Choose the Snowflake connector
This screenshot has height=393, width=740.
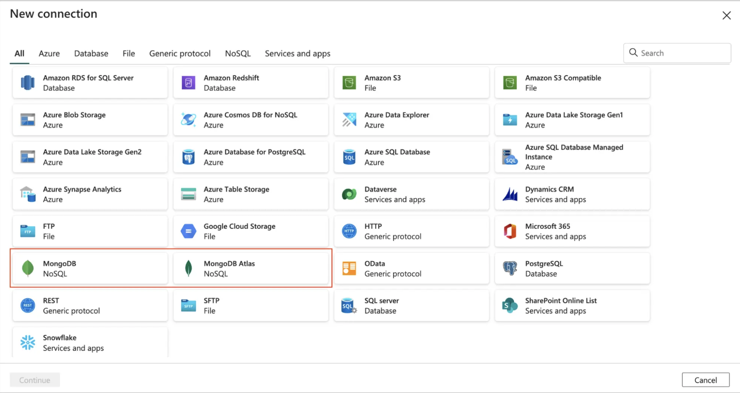(89, 342)
